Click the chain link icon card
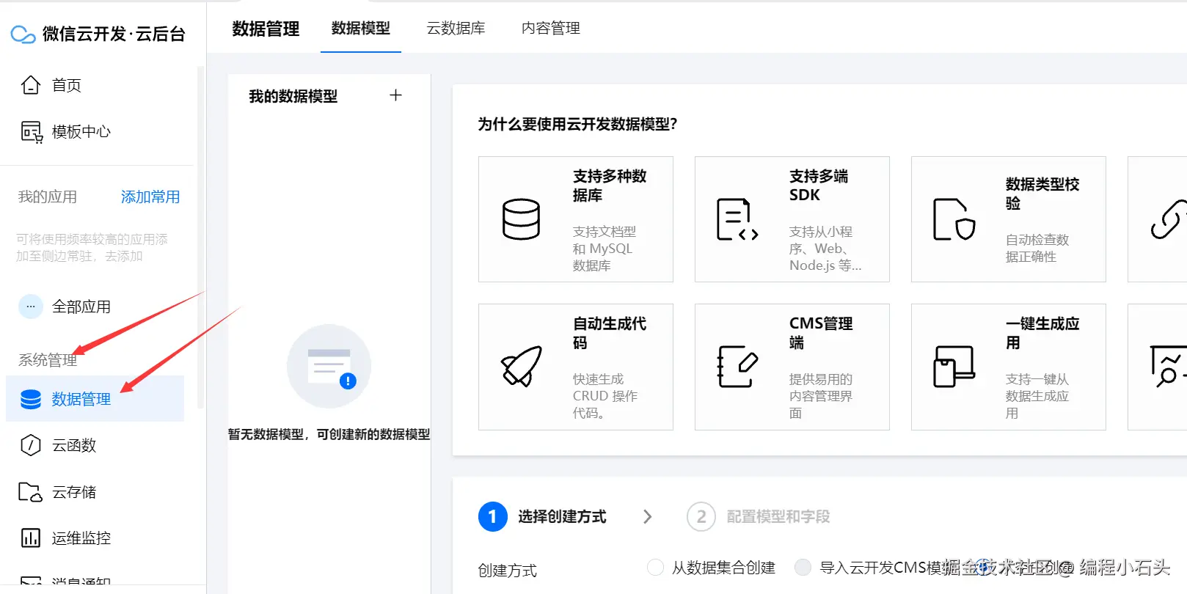Screen dimensions: 1187x594 [x=1168, y=219]
